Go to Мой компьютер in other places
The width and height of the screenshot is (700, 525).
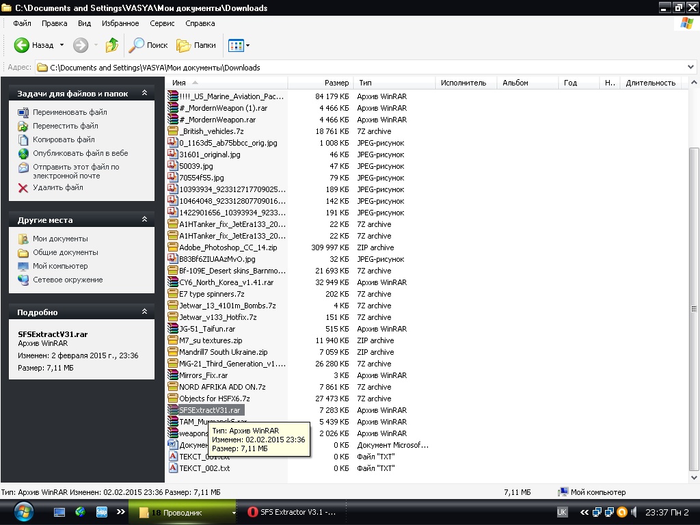point(60,266)
